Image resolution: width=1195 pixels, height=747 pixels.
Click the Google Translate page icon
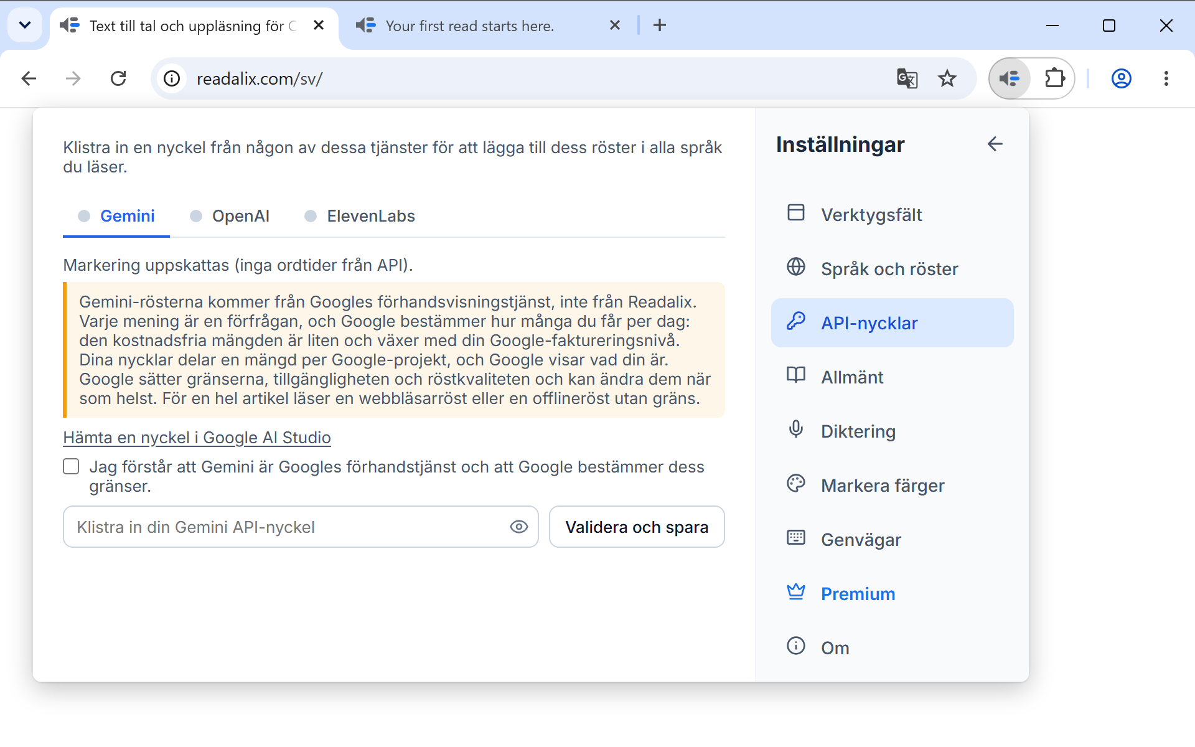click(907, 78)
